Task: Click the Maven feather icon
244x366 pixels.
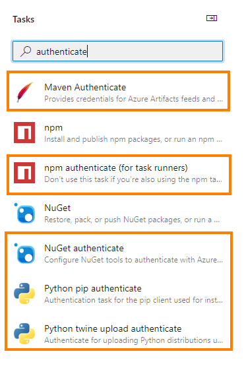Action: (25, 92)
